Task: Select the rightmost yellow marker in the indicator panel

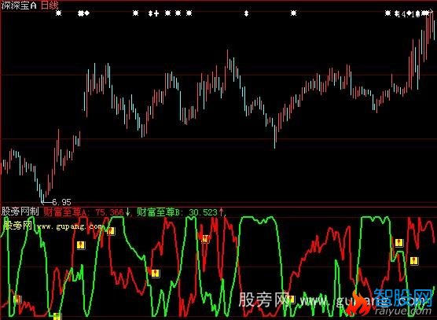Action: click(414, 261)
